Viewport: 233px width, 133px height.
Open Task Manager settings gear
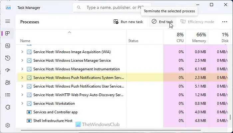click(x=8, y=125)
